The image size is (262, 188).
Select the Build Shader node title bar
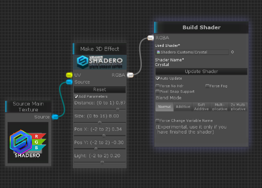pos(201,27)
